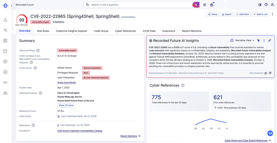Image resolution: width=277 pixels, height=143 pixels.
Task: Click the Network Exploitable attack vector tag
Action: [x=92, y=68]
